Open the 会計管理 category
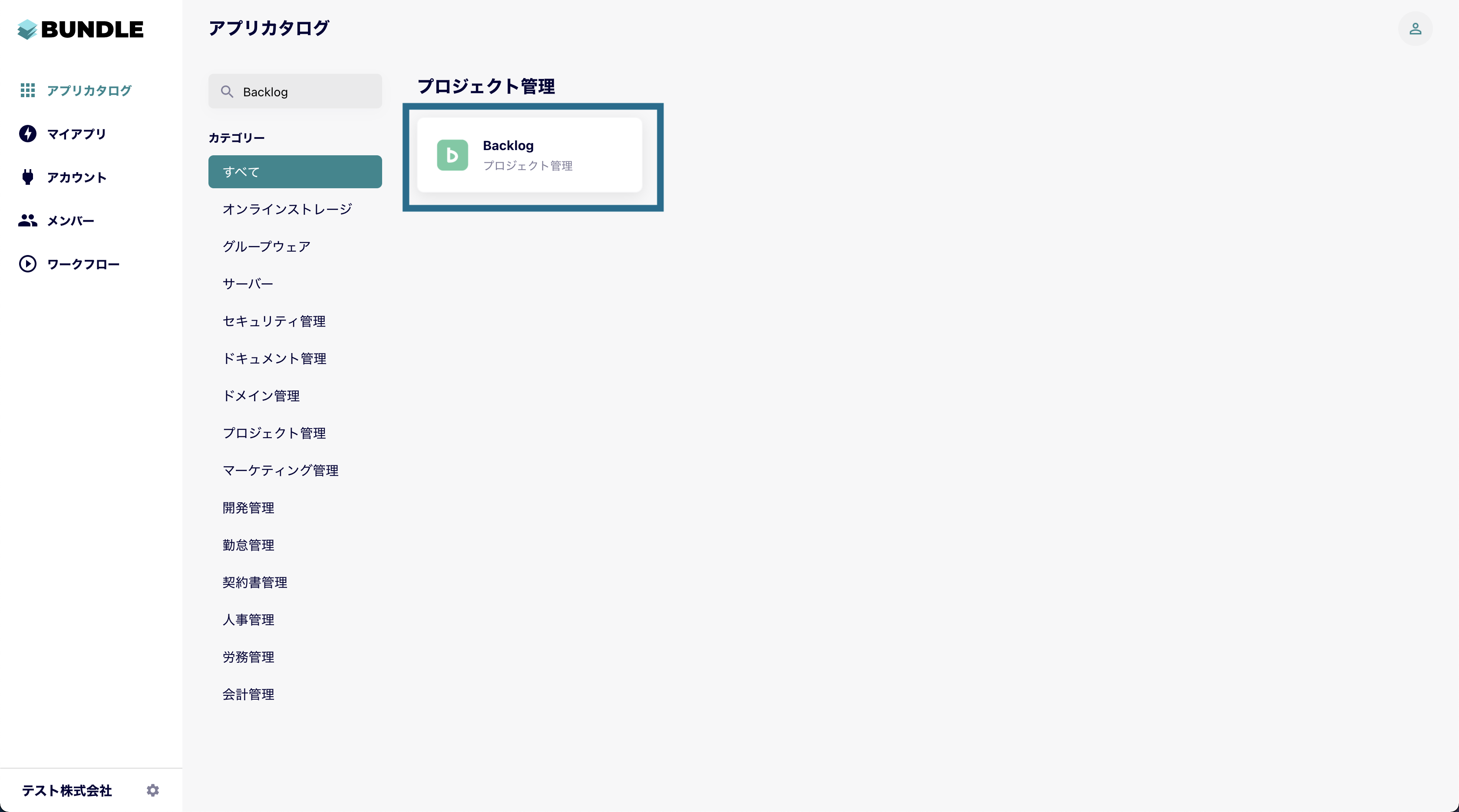 tap(248, 695)
